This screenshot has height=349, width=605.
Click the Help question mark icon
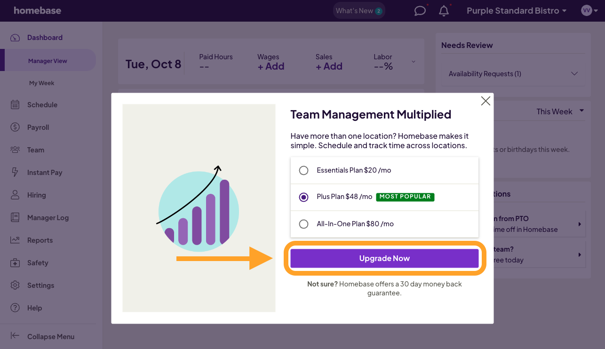point(15,308)
